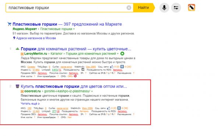Open Адреса магазинов в Москве link
This screenshot has width=221, height=136.
pyautogui.click(x=36, y=38)
